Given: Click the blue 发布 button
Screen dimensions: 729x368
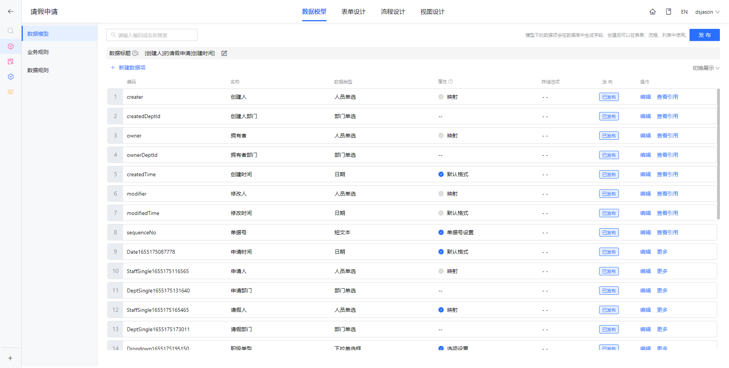Looking at the screenshot, I should (x=704, y=35).
